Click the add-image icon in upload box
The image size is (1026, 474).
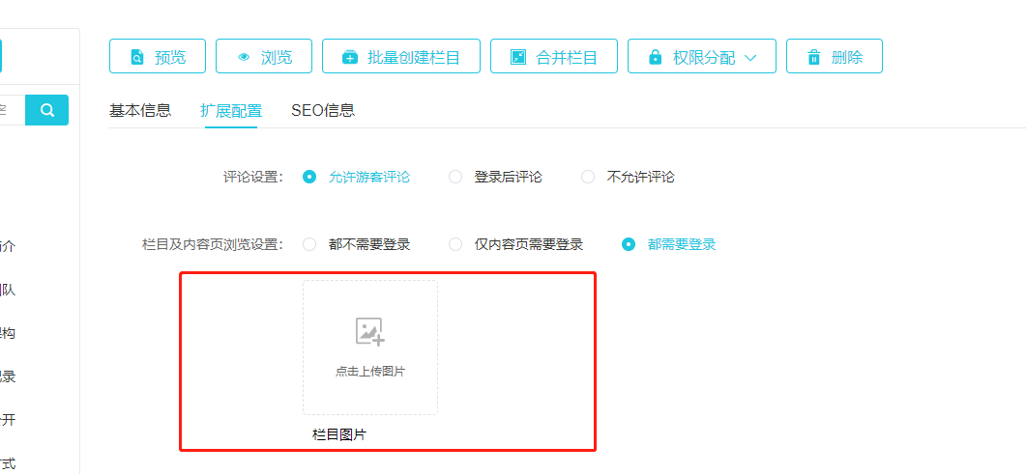[x=369, y=331]
